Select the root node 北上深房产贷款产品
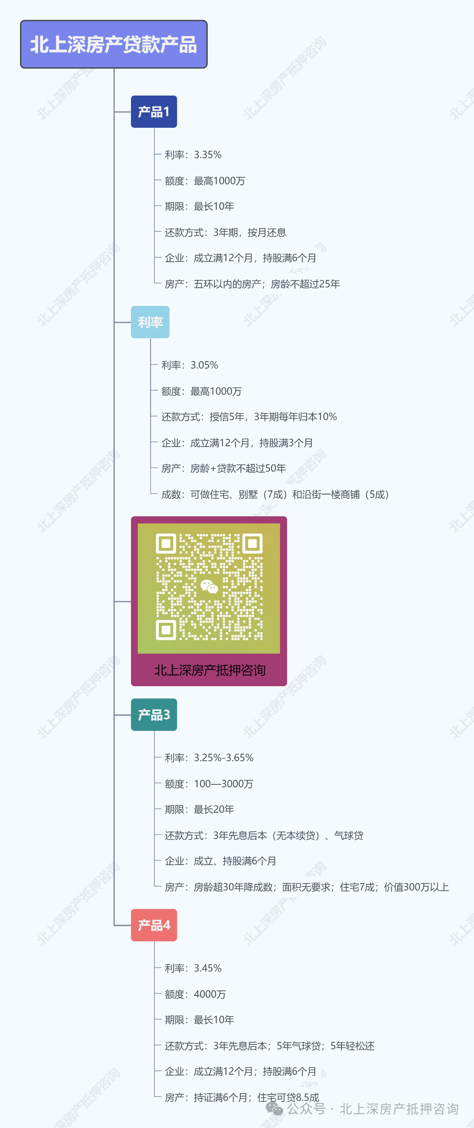This screenshot has height=1128, width=474. [x=114, y=44]
